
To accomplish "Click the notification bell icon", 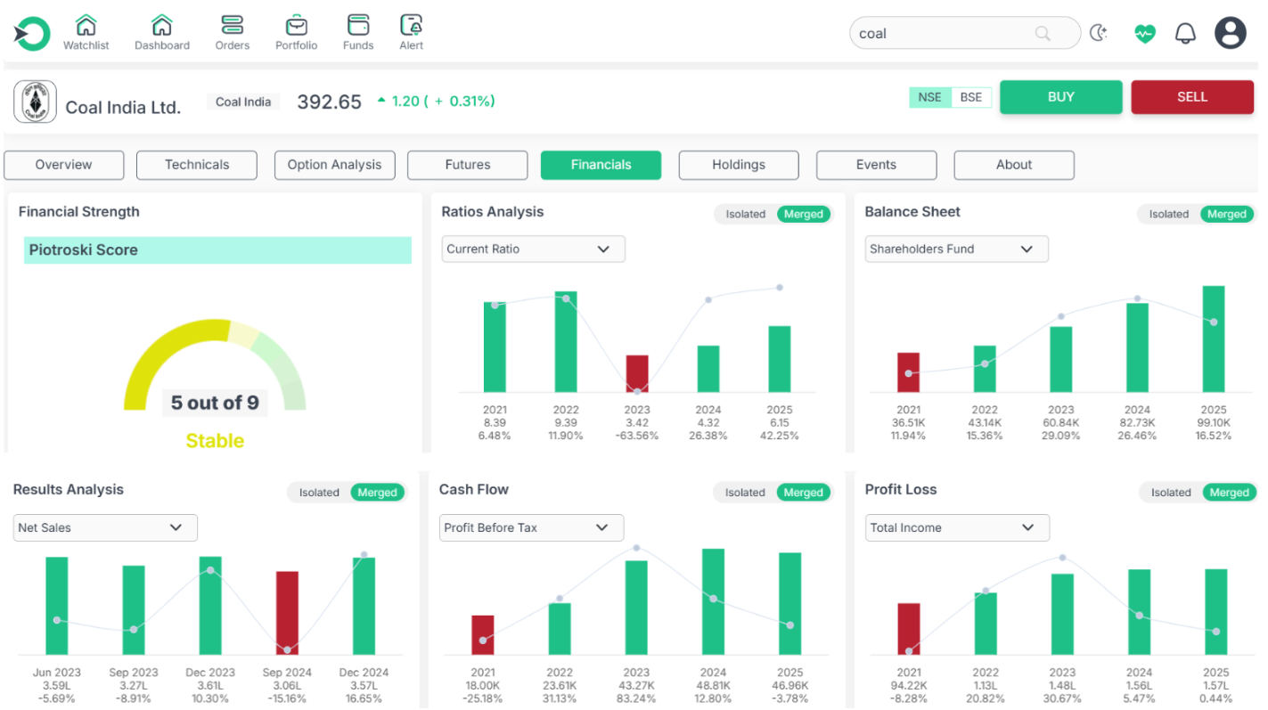I will [1184, 34].
